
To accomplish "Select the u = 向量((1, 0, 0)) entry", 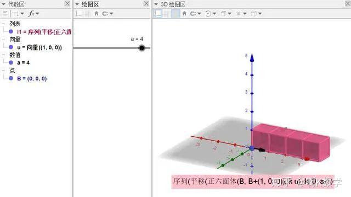I will [39, 48].
